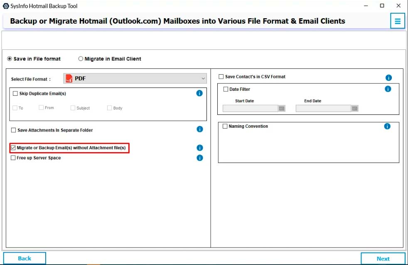Click the Back button
408x265 pixels.
[x=25, y=258]
